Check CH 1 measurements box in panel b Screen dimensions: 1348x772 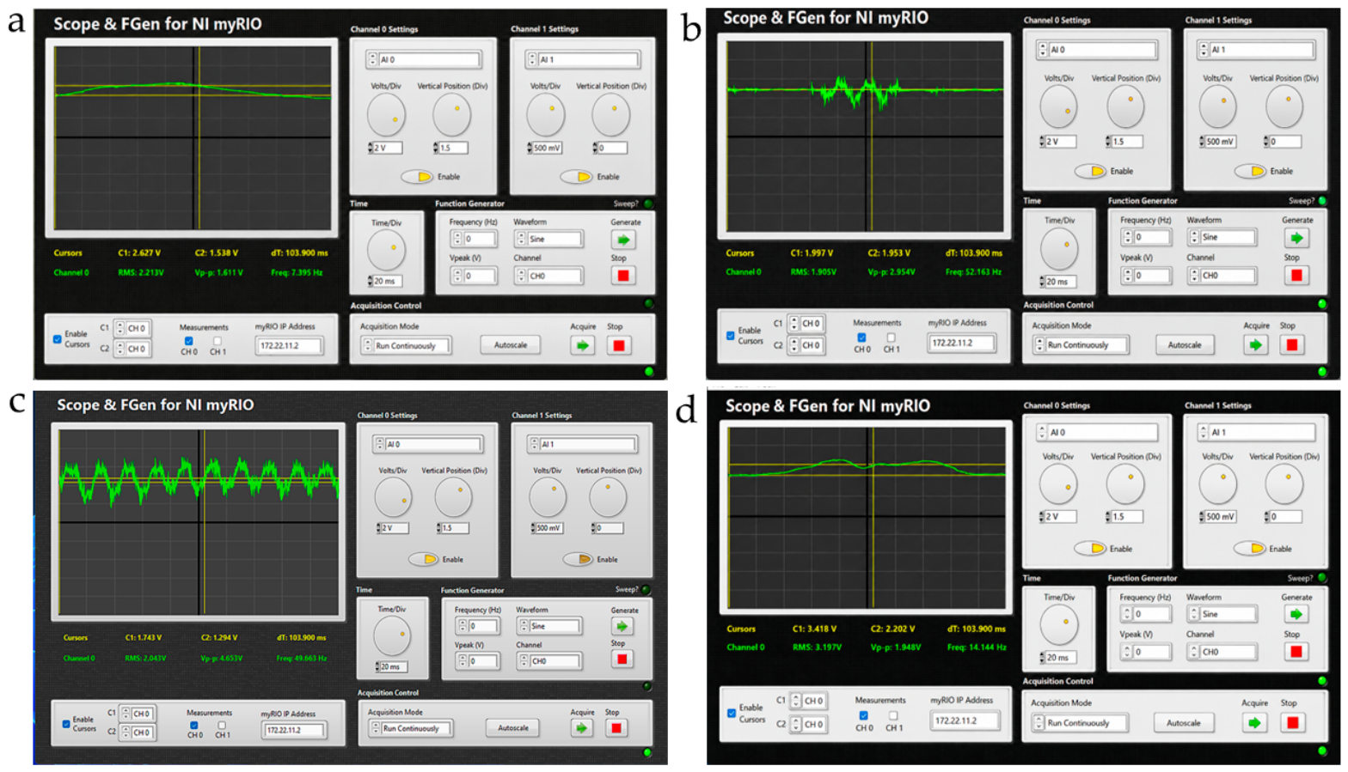coord(892,337)
